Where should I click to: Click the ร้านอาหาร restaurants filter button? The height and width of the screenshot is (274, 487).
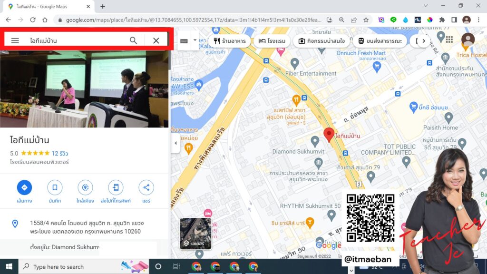point(231,41)
